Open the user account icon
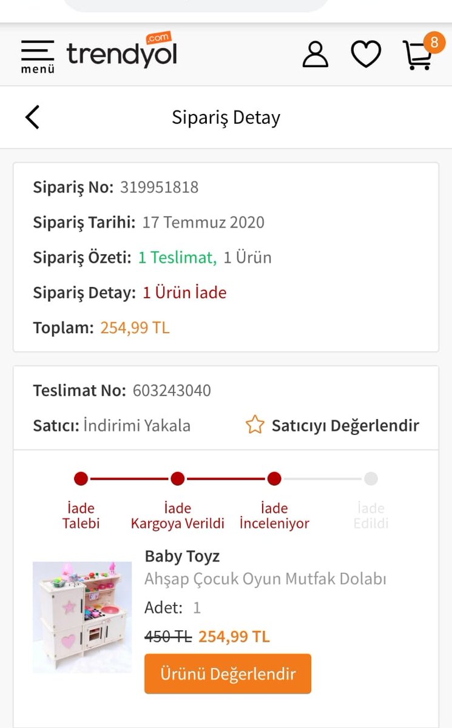452x728 pixels. pos(315,54)
